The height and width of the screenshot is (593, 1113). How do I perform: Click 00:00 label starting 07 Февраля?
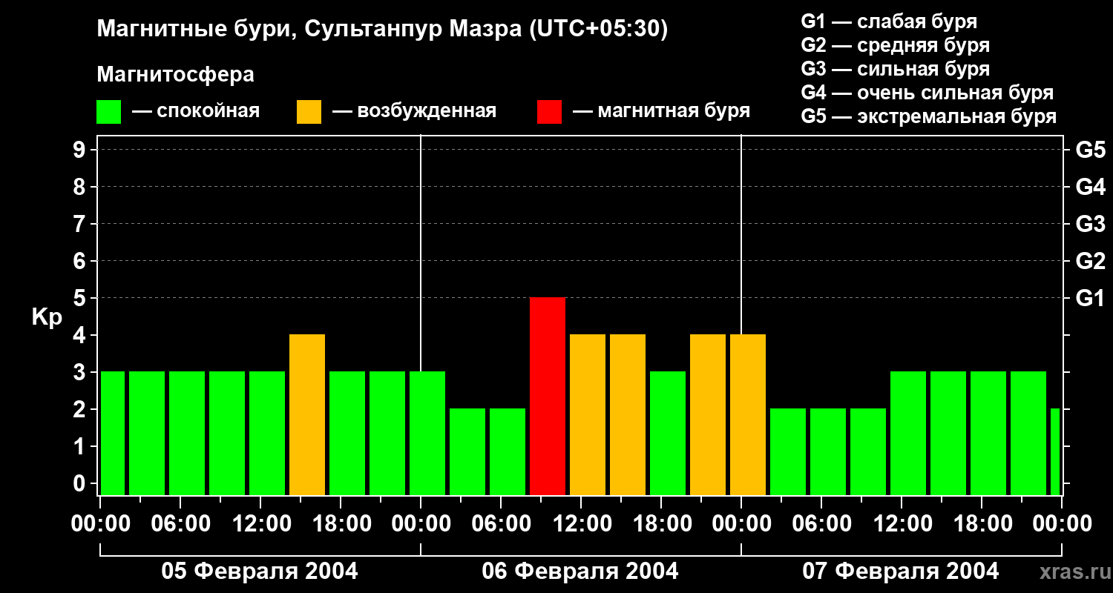coord(741,524)
